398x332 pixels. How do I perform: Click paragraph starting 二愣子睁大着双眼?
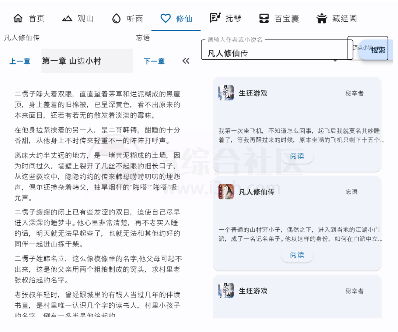point(97,105)
